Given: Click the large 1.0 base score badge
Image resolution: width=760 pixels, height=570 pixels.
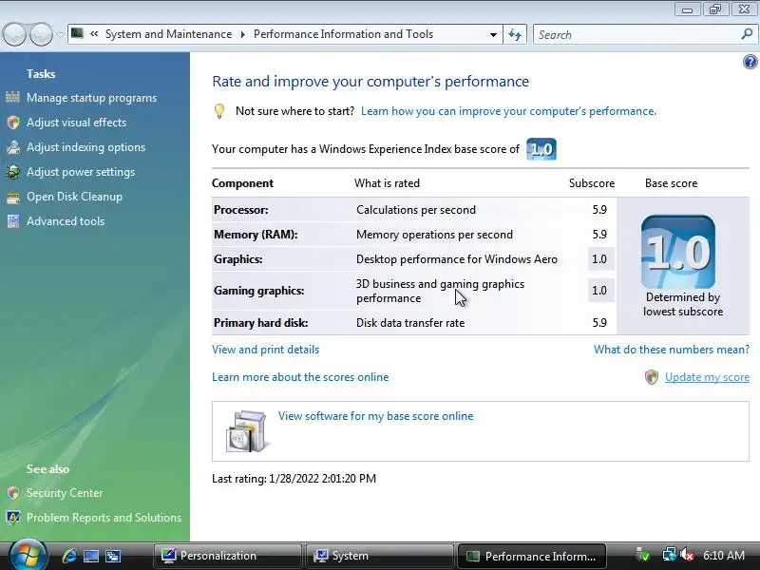Looking at the screenshot, I should (x=677, y=252).
